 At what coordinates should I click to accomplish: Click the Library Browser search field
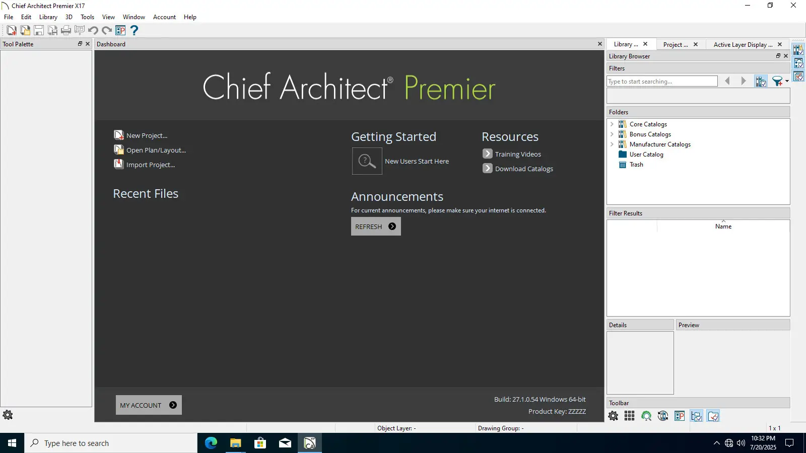[x=662, y=81]
